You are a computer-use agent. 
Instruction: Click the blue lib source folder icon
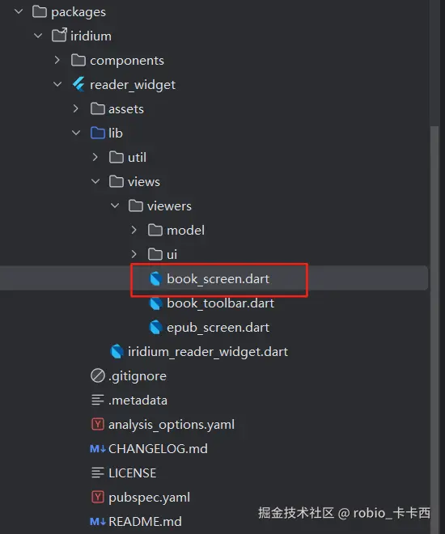98,133
